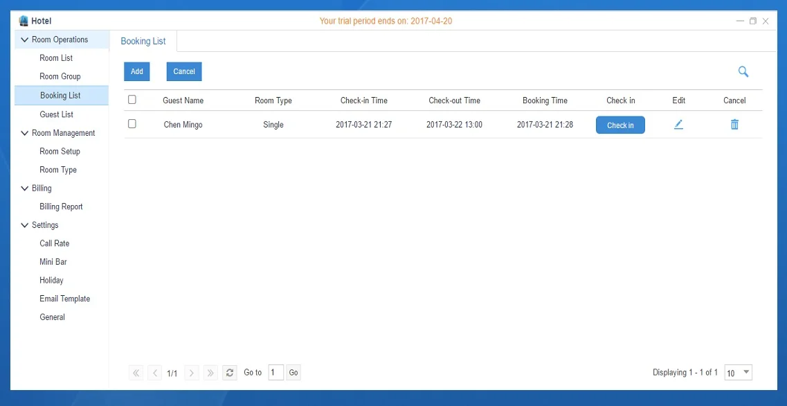Viewport: 787px width, 406px height.
Task: Open the page size dropdown
Action: (x=738, y=373)
